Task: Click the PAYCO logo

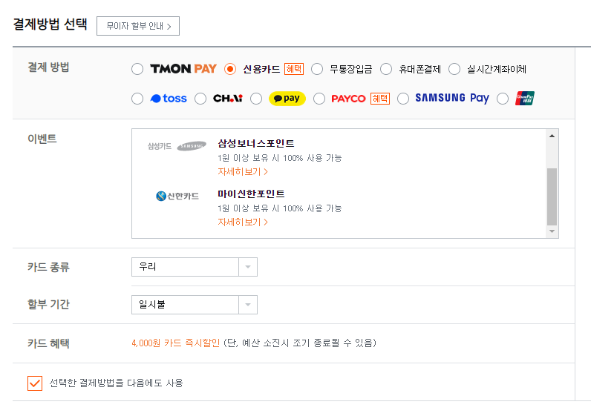Action: click(x=348, y=99)
